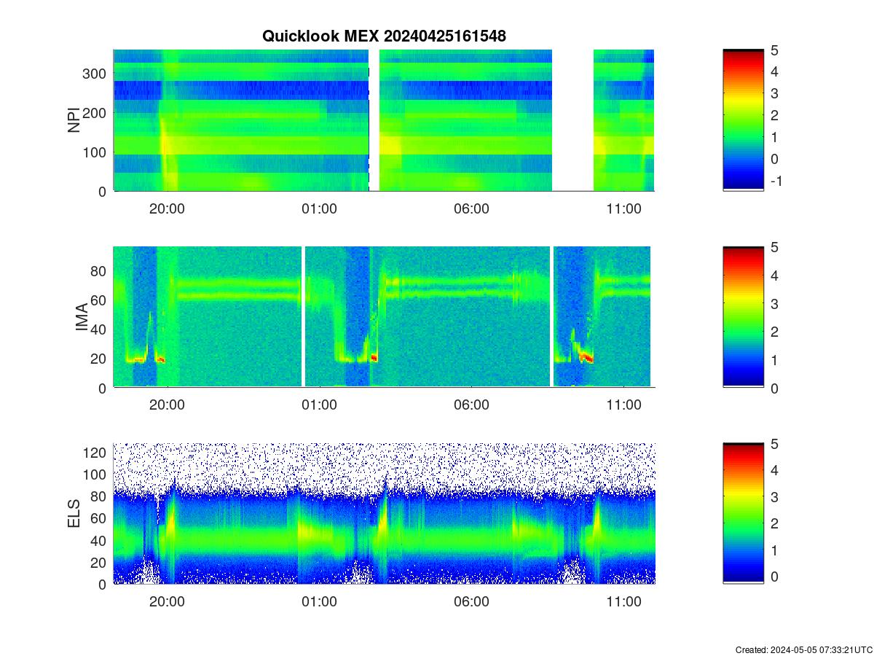Click the 300 tick on the NPI axis
The height and width of the screenshot is (656, 874).
coord(96,74)
